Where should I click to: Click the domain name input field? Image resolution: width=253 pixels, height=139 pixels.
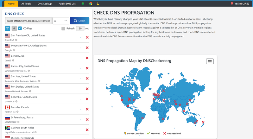28,21
